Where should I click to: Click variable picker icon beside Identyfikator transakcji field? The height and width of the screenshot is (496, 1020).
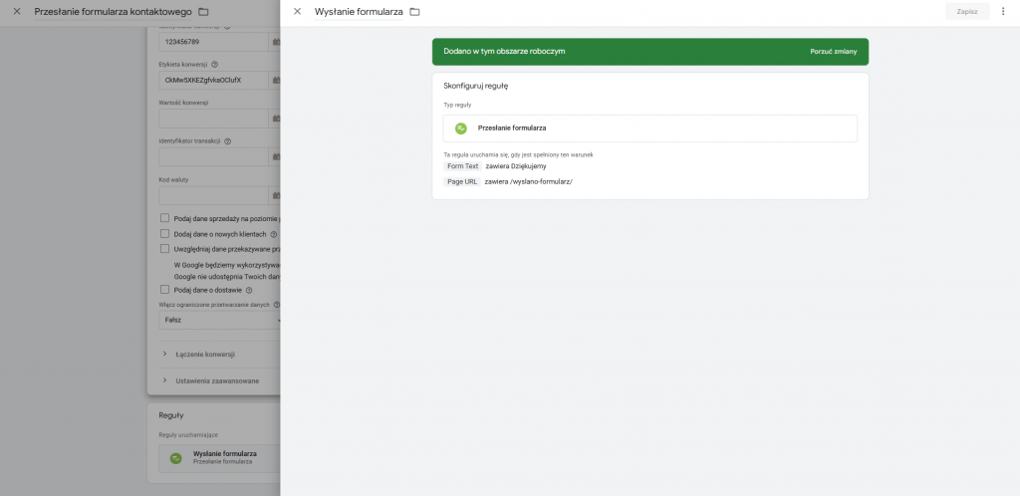pos(275,156)
